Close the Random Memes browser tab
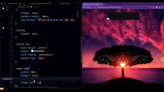Image resolution: width=164 pixels, height=92 pixels. 102,4
